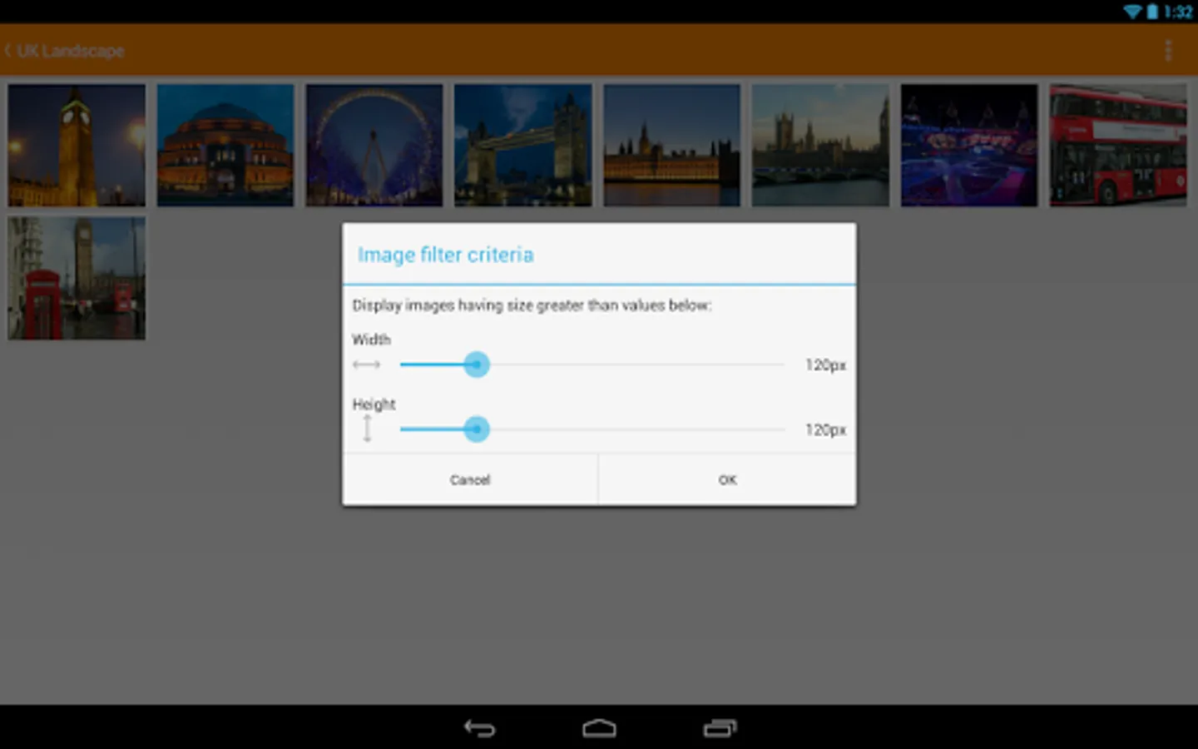Click the vertical height arrow icon
1198x749 pixels.
click(x=367, y=429)
